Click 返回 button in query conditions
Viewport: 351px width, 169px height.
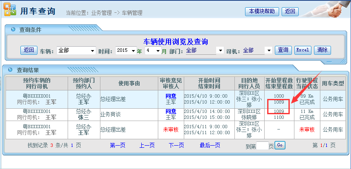point(29,50)
